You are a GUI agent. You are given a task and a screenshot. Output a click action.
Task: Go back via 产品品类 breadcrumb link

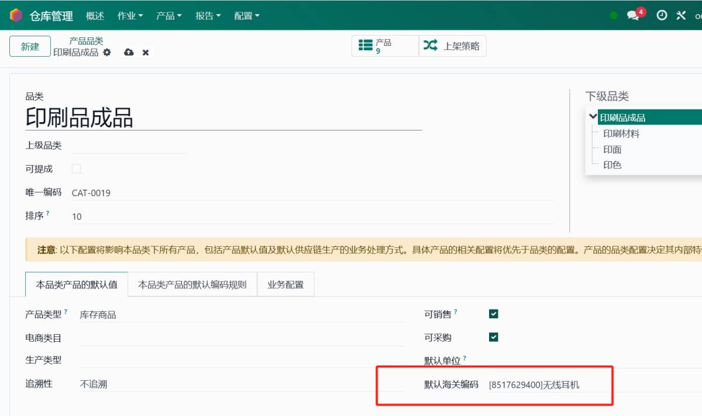(86, 41)
